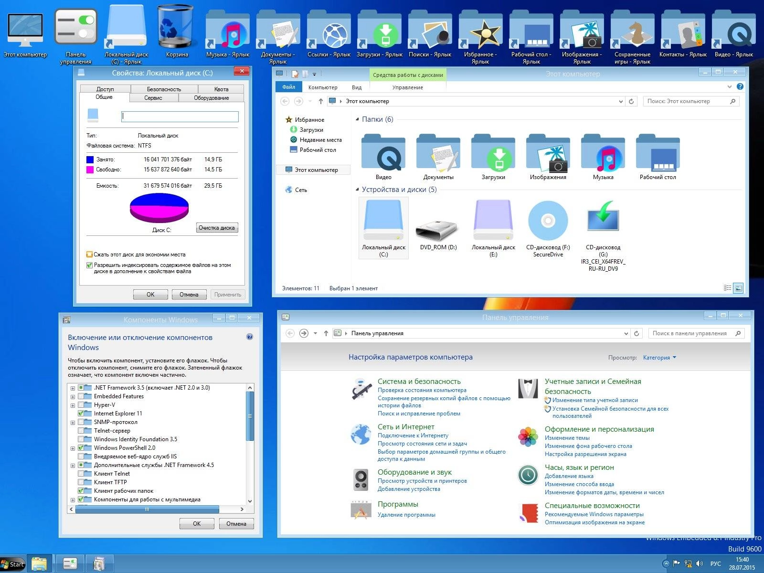Open the Музыка - Ярлык desktop shortcut

click(x=228, y=34)
